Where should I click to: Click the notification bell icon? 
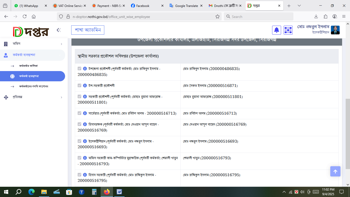click(x=276, y=30)
